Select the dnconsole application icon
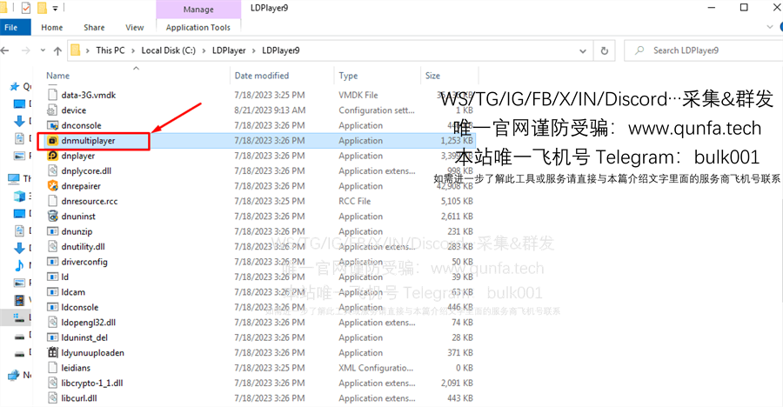Screen dimensions: 783x407 pyautogui.click(x=52, y=125)
